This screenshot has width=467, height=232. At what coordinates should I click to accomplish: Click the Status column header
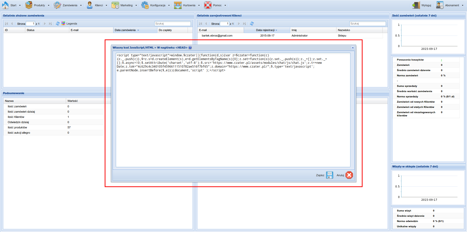[47, 30]
